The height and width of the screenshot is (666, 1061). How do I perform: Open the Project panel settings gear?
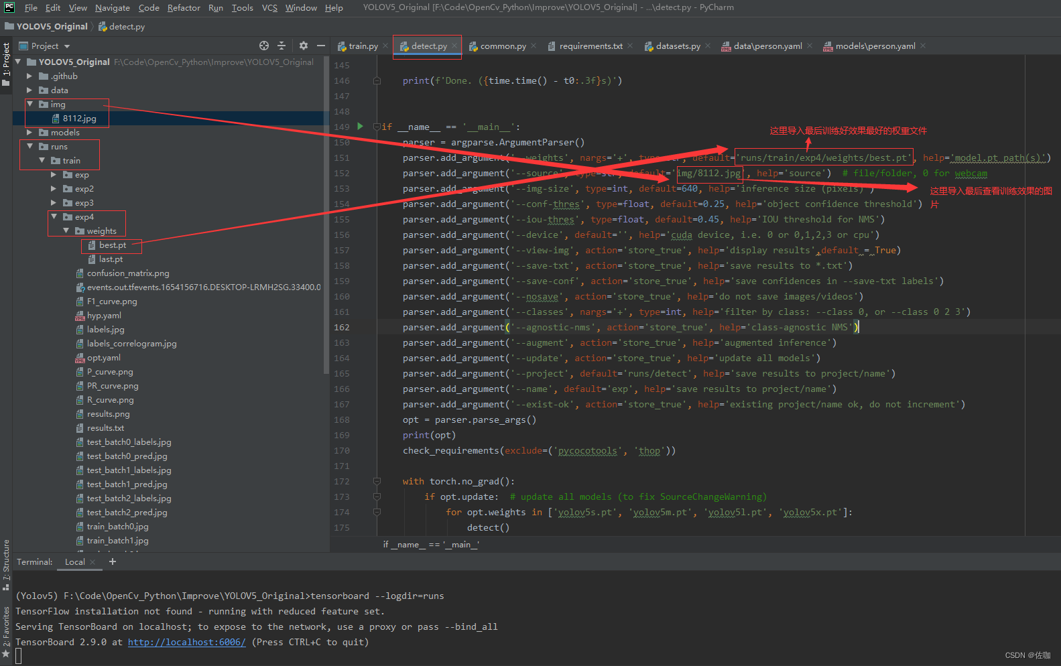[x=304, y=46]
